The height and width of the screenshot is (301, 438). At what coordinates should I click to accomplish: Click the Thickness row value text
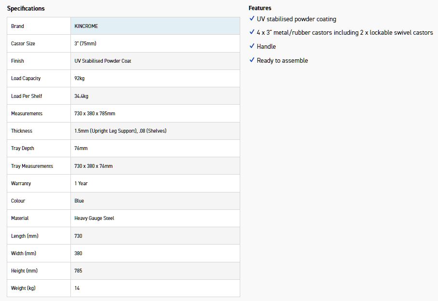(x=120, y=131)
